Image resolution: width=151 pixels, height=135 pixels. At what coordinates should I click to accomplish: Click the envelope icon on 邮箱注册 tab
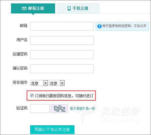pyautogui.click(x=24, y=8)
